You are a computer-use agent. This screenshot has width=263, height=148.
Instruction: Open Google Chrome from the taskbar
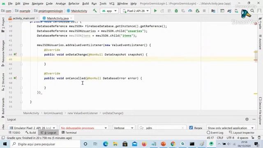[x=173, y=144]
